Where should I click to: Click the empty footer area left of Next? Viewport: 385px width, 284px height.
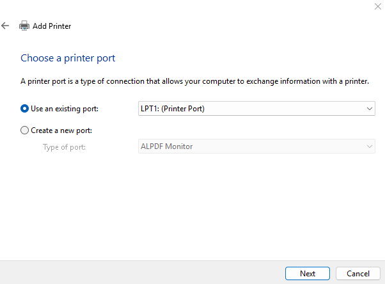[141, 273]
